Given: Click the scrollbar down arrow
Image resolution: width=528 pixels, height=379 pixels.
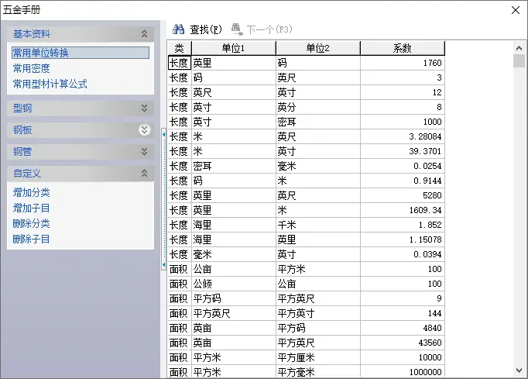Looking at the screenshot, I should pyautogui.click(x=519, y=370).
